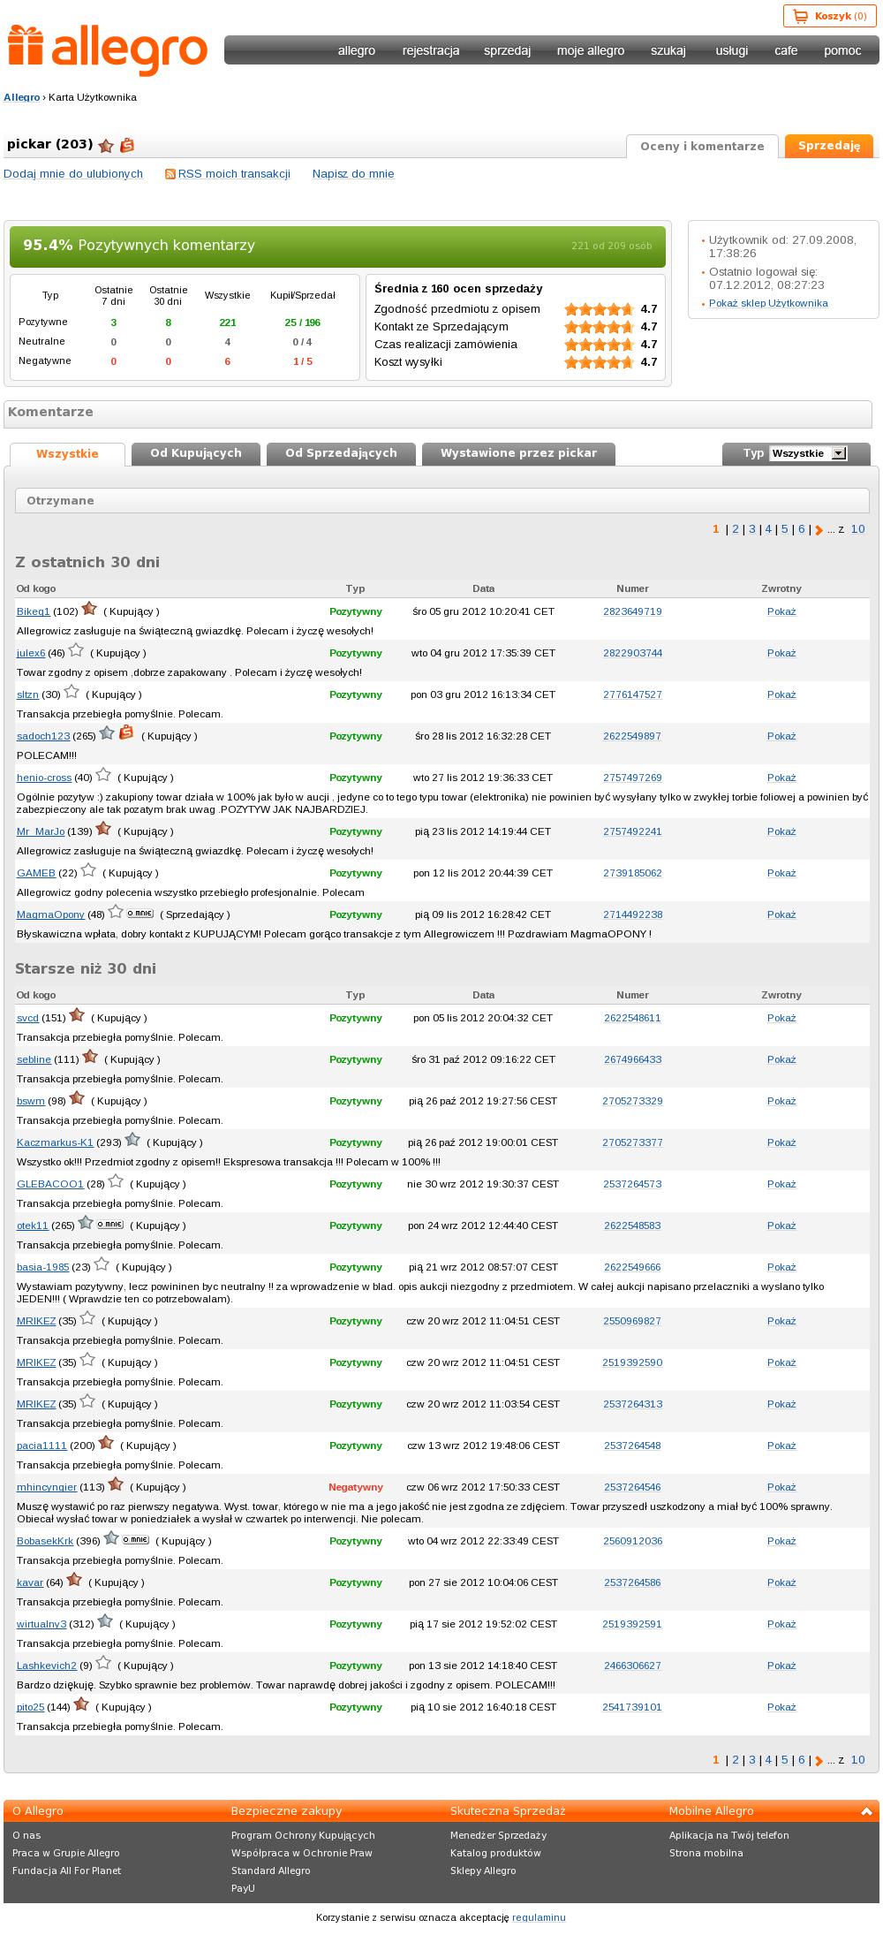Click the 'o mnie' badge next to MagmaOpony

140,914
